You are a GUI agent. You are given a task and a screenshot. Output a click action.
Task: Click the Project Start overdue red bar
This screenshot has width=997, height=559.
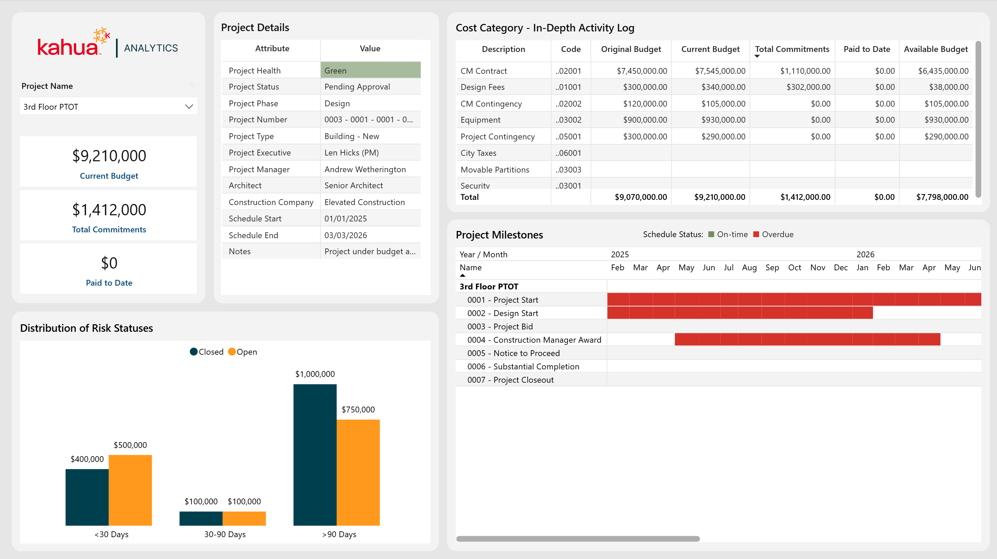(793, 299)
